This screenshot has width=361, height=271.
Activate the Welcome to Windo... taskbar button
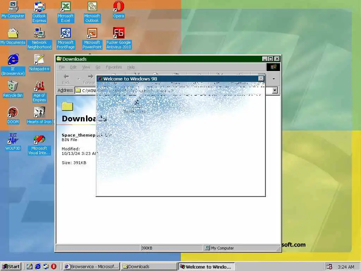point(207,267)
